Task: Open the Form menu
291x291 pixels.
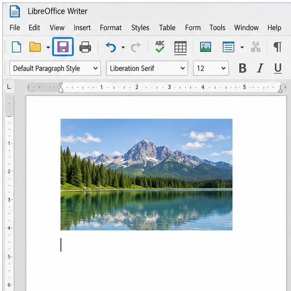Action: [193, 28]
